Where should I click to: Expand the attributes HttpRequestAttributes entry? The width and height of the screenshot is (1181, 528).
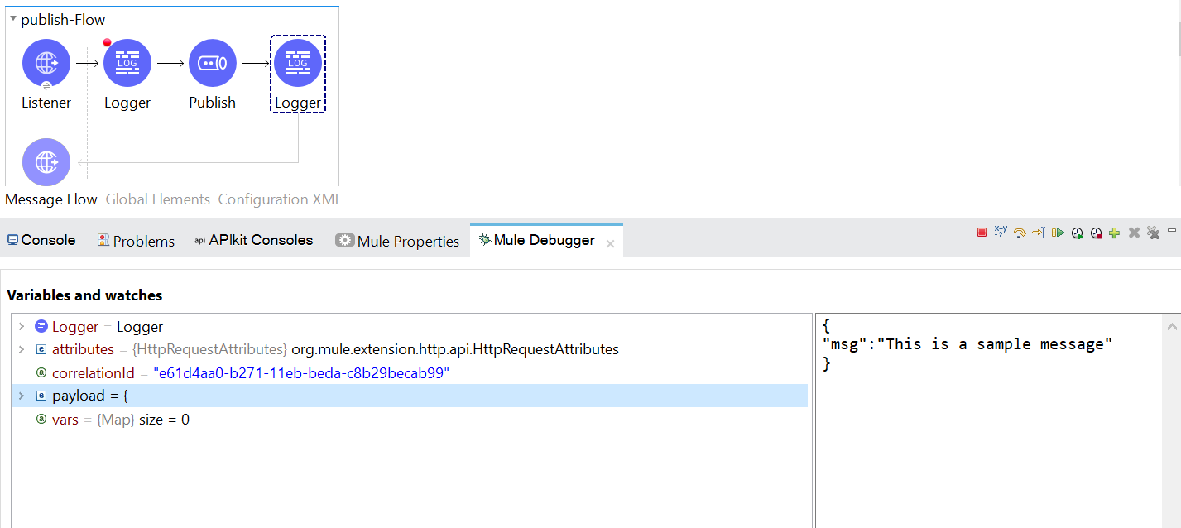point(21,349)
